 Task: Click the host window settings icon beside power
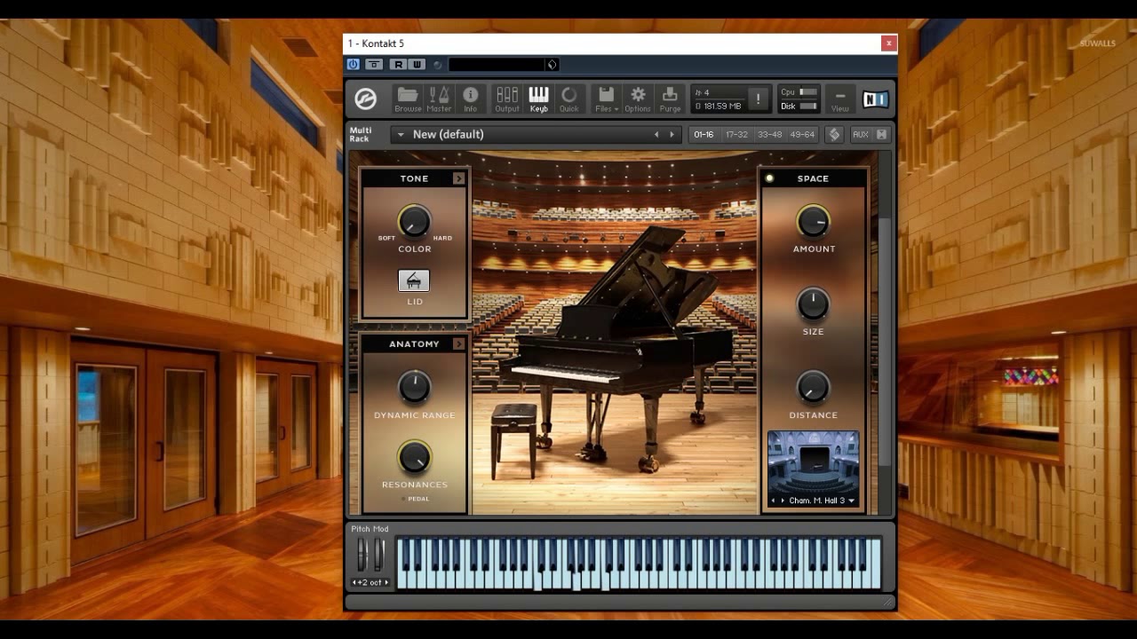(374, 65)
